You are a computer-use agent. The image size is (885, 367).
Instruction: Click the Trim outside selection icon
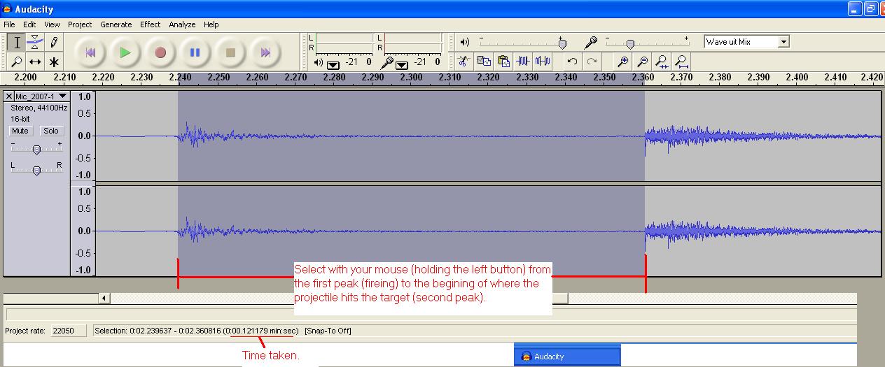point(523,62)
